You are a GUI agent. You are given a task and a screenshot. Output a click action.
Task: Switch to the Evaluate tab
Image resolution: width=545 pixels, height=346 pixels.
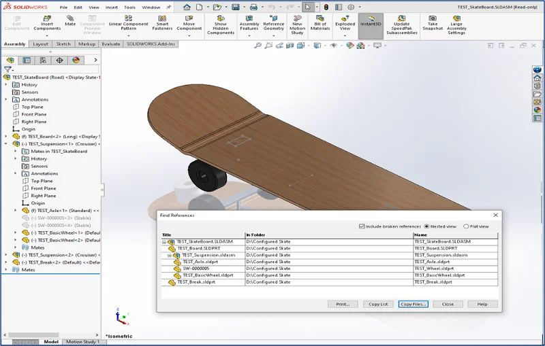pos(111,44)
